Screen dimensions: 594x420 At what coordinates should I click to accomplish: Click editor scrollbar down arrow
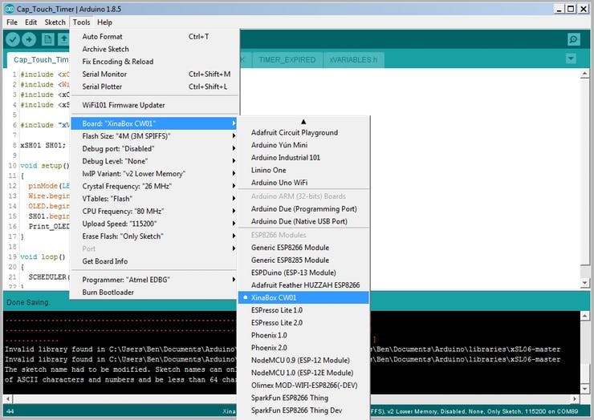(x=584, y=283)
